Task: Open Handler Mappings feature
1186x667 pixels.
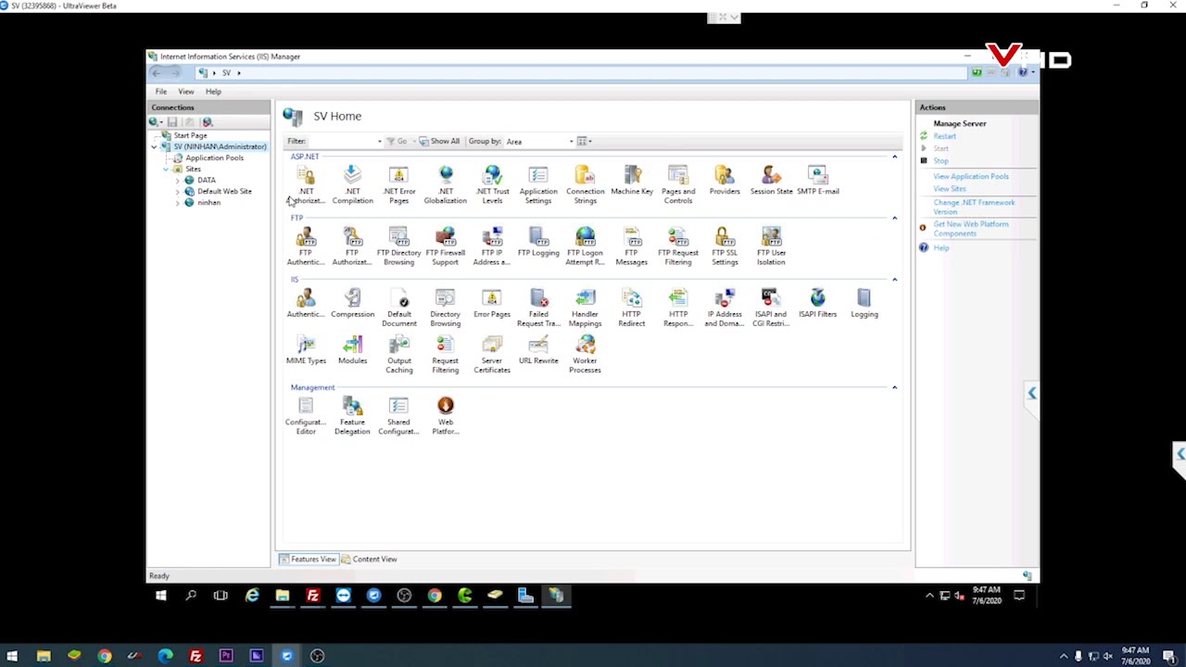Action: (585, 308)
